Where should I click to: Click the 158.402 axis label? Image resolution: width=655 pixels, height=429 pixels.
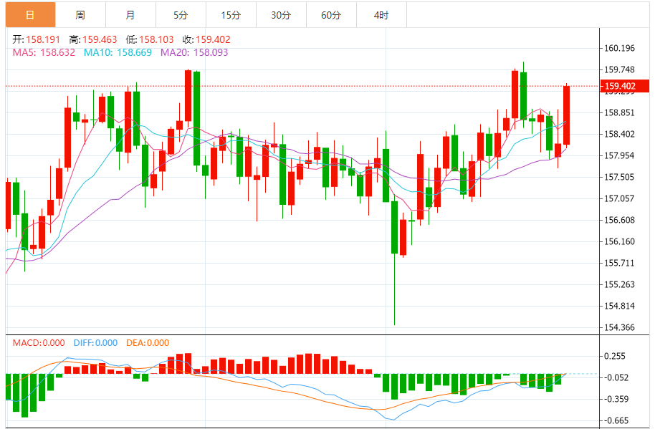pos(619,134)
